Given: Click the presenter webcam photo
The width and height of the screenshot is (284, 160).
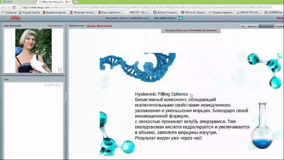Looking at the screenshot, I should (x=33, y=51).
